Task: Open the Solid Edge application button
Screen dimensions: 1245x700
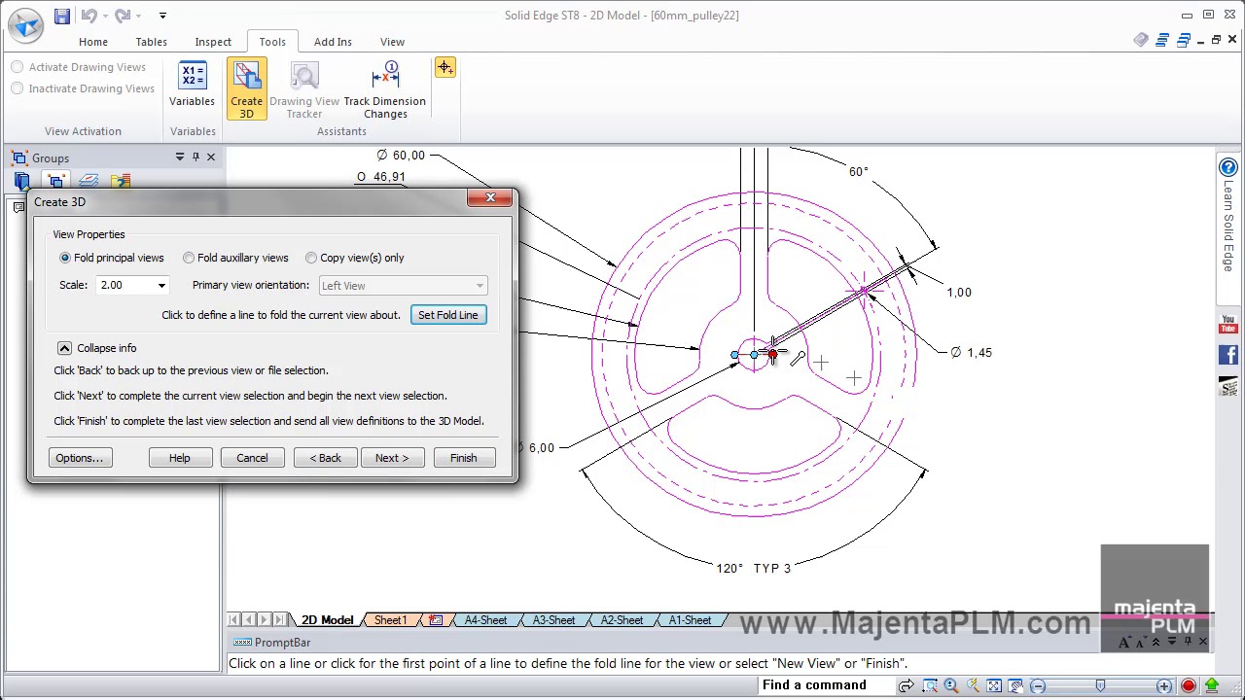Action: tap(26, 24)
